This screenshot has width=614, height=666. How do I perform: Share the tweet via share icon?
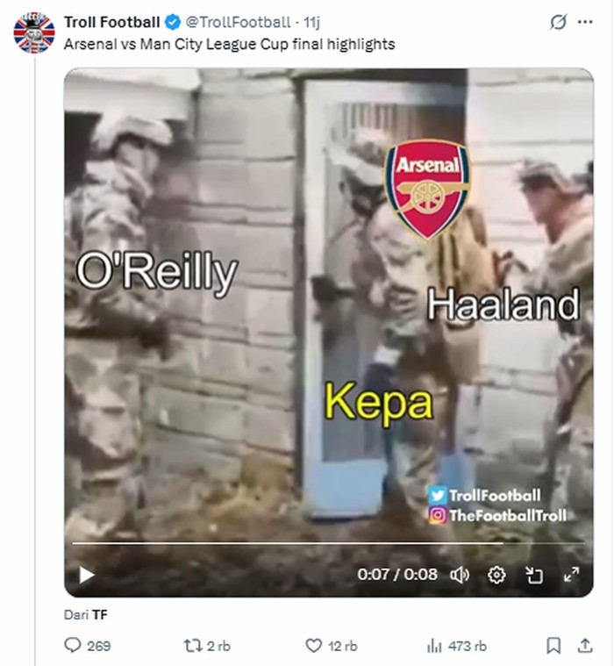pos(585,646)
